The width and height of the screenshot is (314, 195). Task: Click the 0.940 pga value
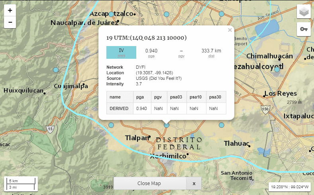pos(151,51)
